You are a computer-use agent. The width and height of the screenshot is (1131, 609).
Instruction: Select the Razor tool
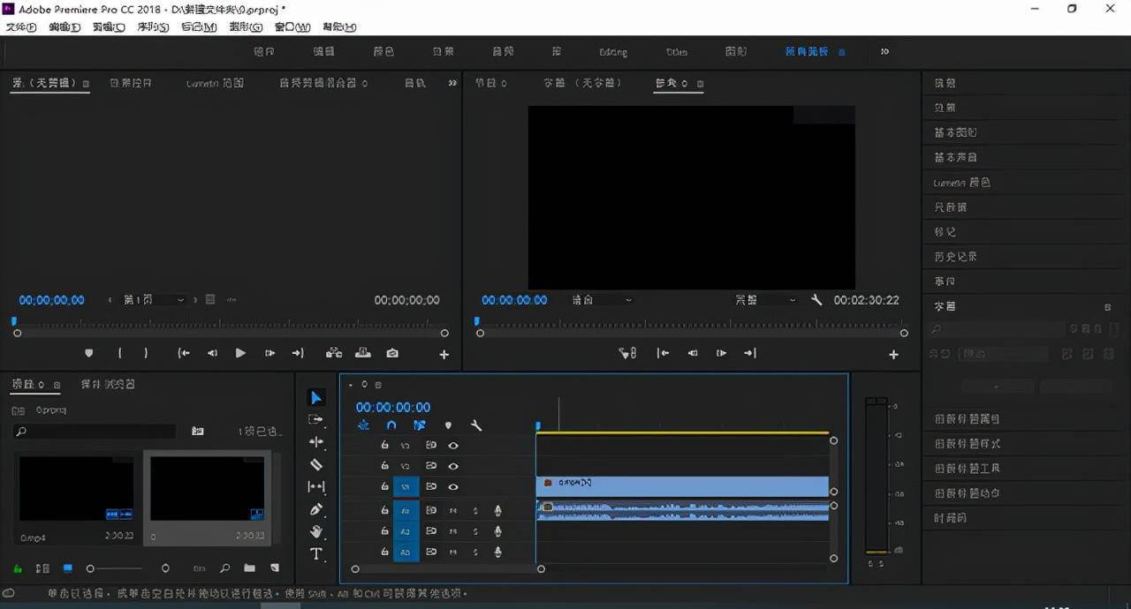316,464
